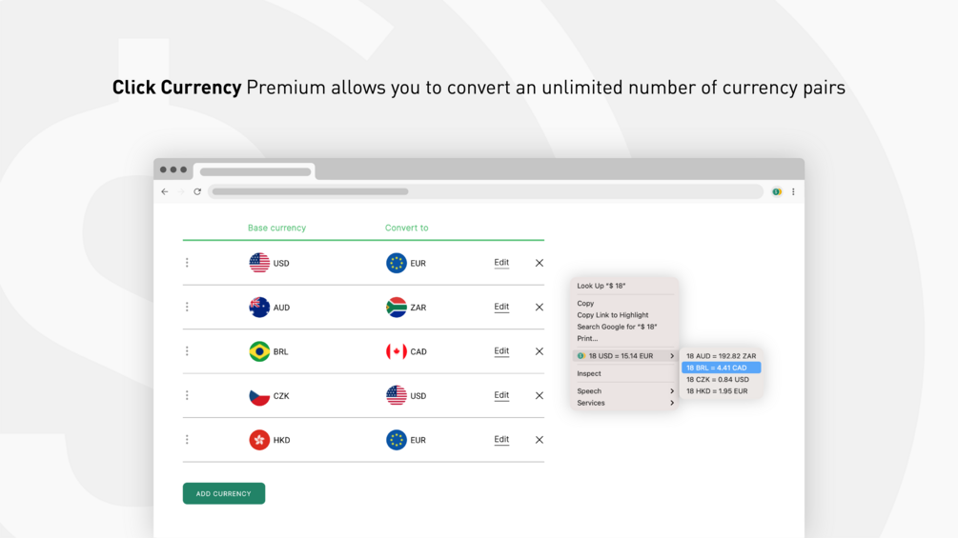This screenshot has height=538, width=958.
Task: Open row options dots for HKD row
Action: click(187, 440)
